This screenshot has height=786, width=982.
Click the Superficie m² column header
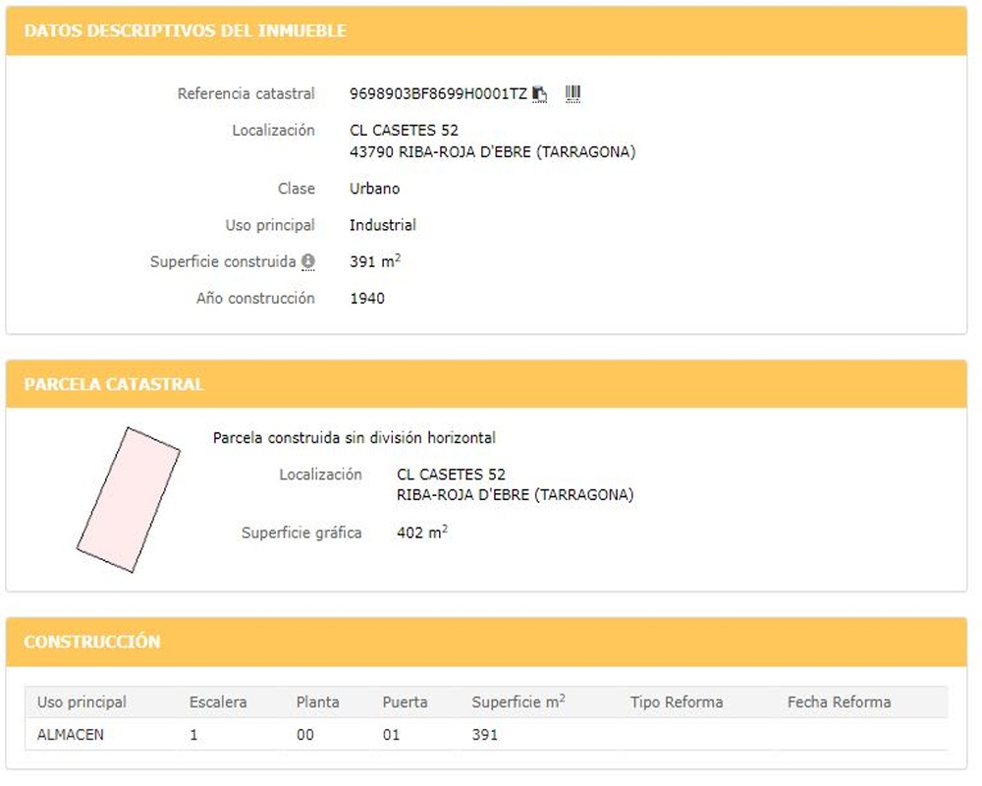tap(518, 702)
